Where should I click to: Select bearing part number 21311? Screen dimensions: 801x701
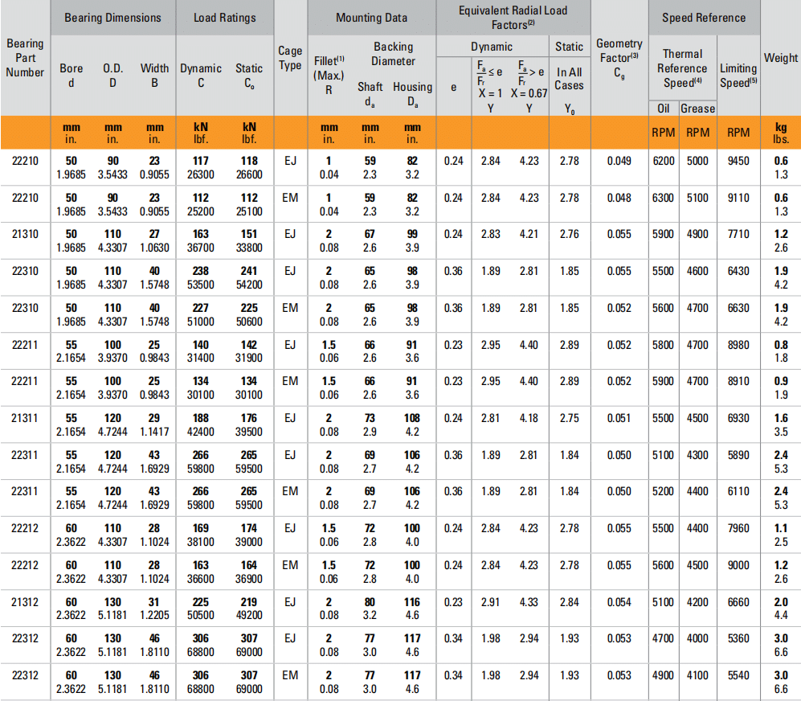click(25, 418)
